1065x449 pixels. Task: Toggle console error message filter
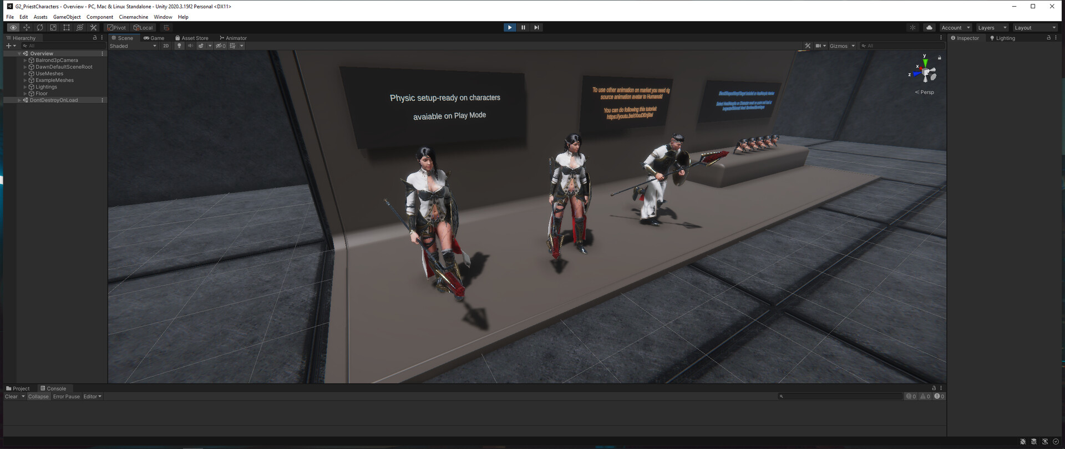click(939, 396)
